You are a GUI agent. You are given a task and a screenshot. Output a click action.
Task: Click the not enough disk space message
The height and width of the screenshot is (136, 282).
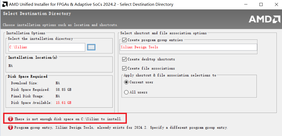click(68, 119)
